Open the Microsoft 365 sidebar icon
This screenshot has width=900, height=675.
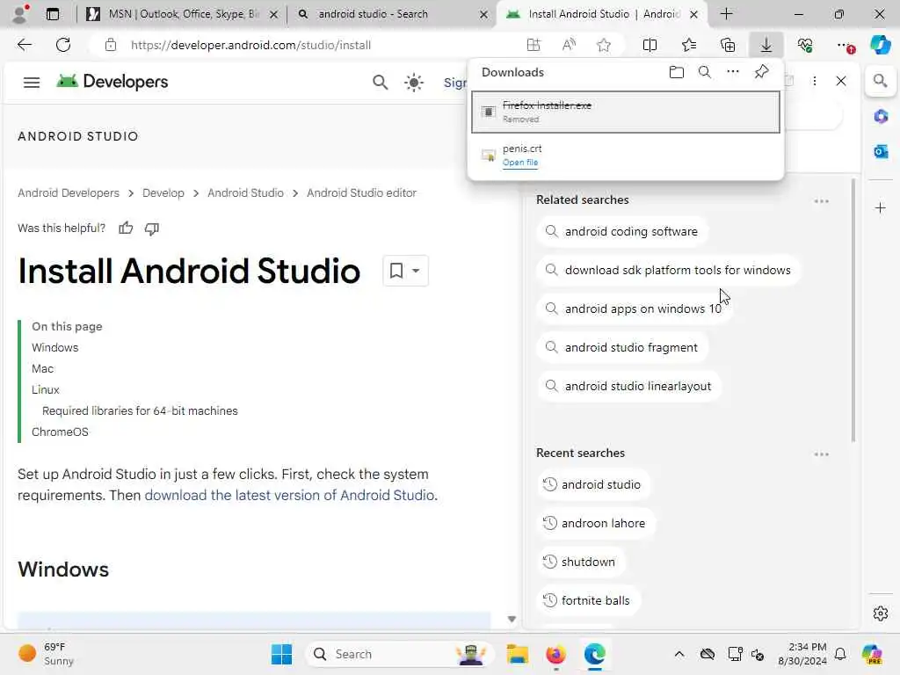[x=881, y=117]
